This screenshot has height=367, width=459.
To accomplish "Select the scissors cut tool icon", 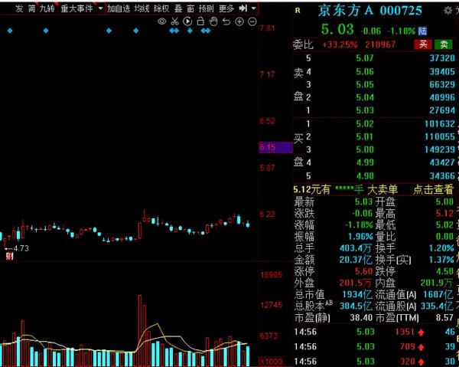I will pyautogui.click(x=174, y=21).
